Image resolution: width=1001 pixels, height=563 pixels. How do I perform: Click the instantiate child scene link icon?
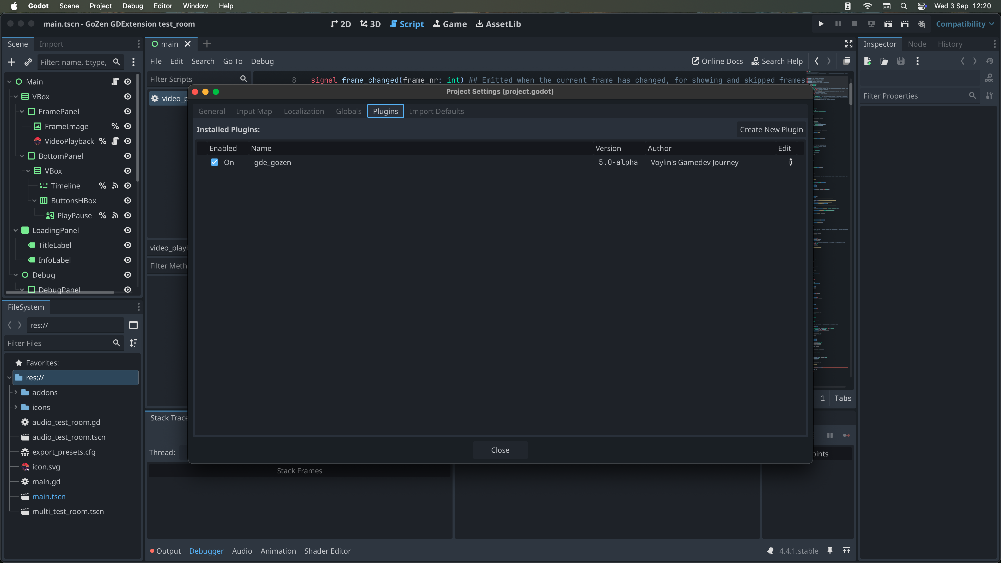28,62
